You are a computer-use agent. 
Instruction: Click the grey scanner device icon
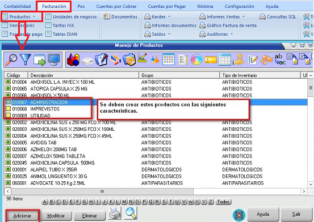(87, 61)
